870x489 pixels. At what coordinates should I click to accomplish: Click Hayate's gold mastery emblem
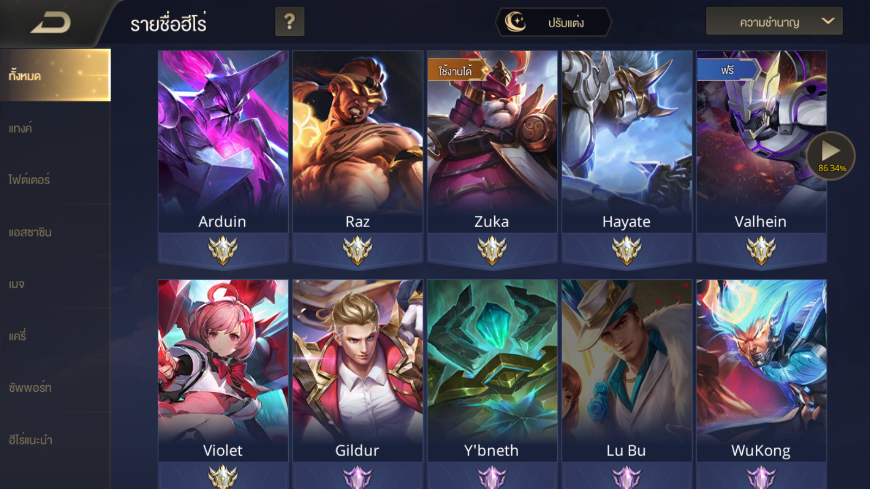tap(626, 250)
